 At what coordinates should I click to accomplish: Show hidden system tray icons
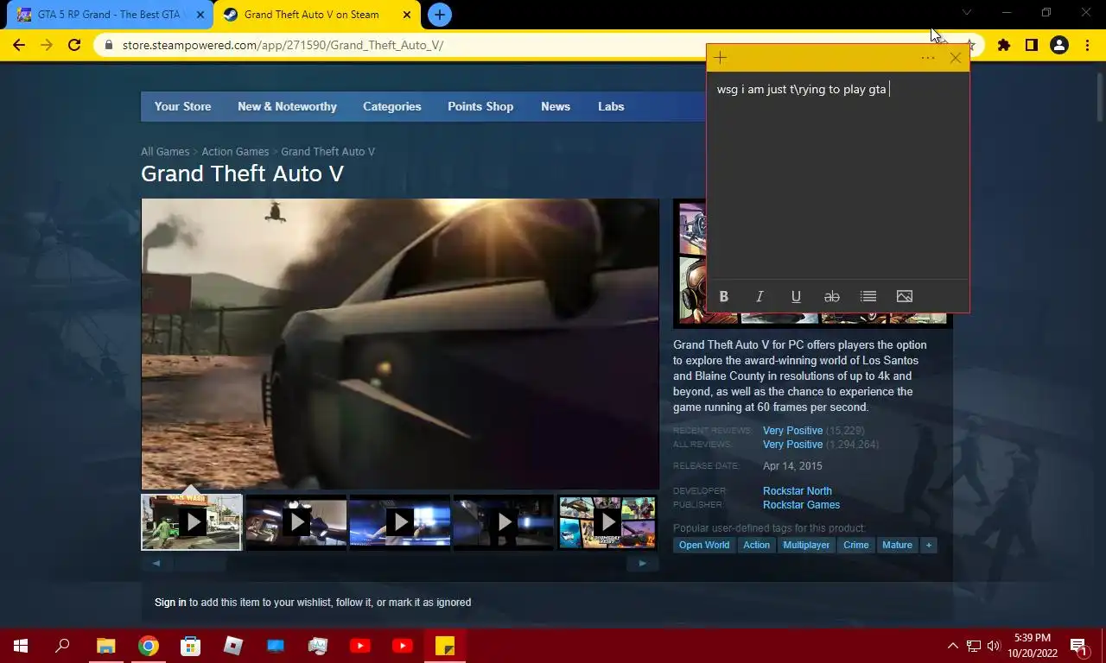[952, 646]
